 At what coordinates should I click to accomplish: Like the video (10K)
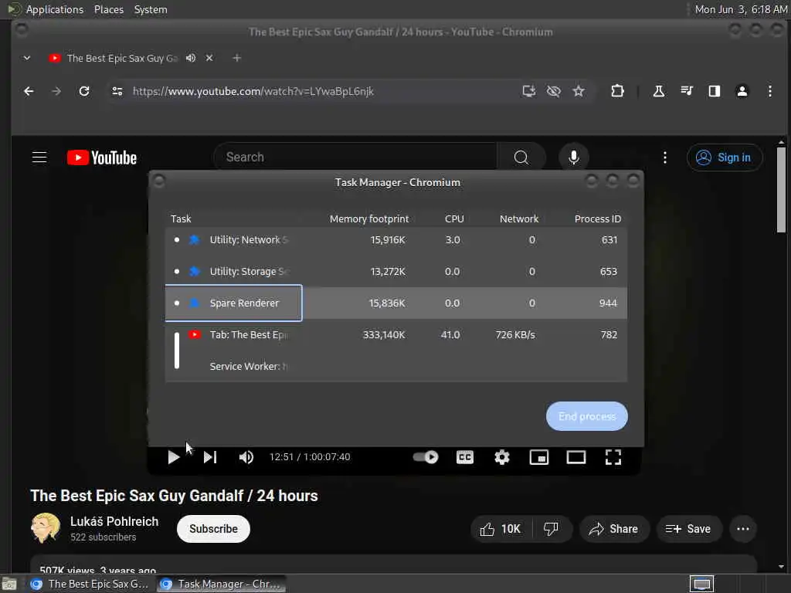point(500,529)
